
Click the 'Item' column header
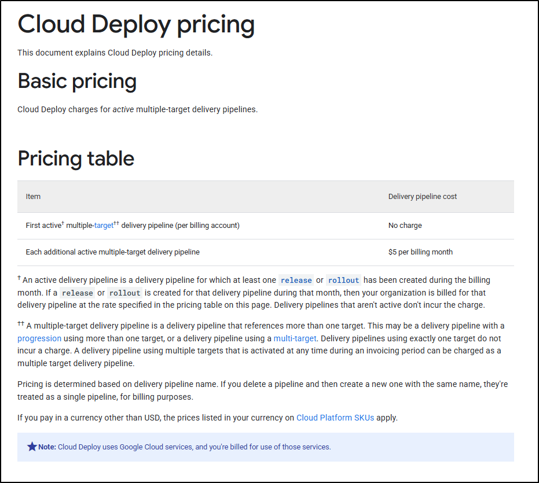[33, 197]
